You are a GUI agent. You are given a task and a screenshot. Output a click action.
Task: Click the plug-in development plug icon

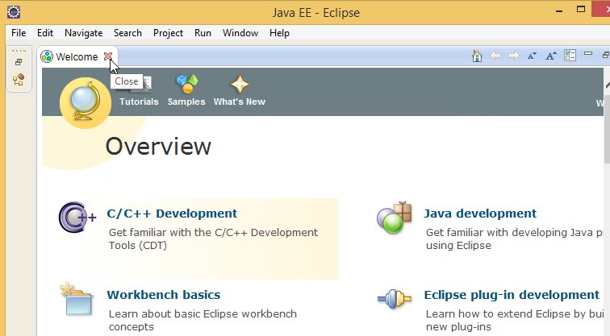(x=395, y=299)
